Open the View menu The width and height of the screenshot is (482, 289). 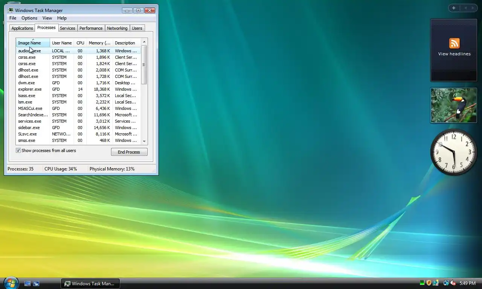(47, 18)
